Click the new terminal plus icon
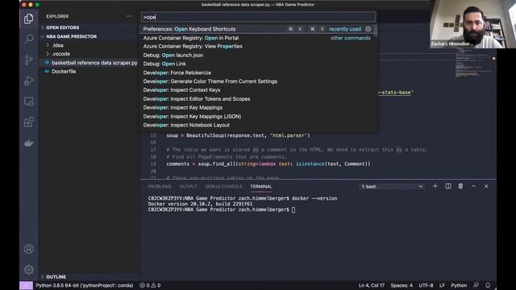 (435, 186)
